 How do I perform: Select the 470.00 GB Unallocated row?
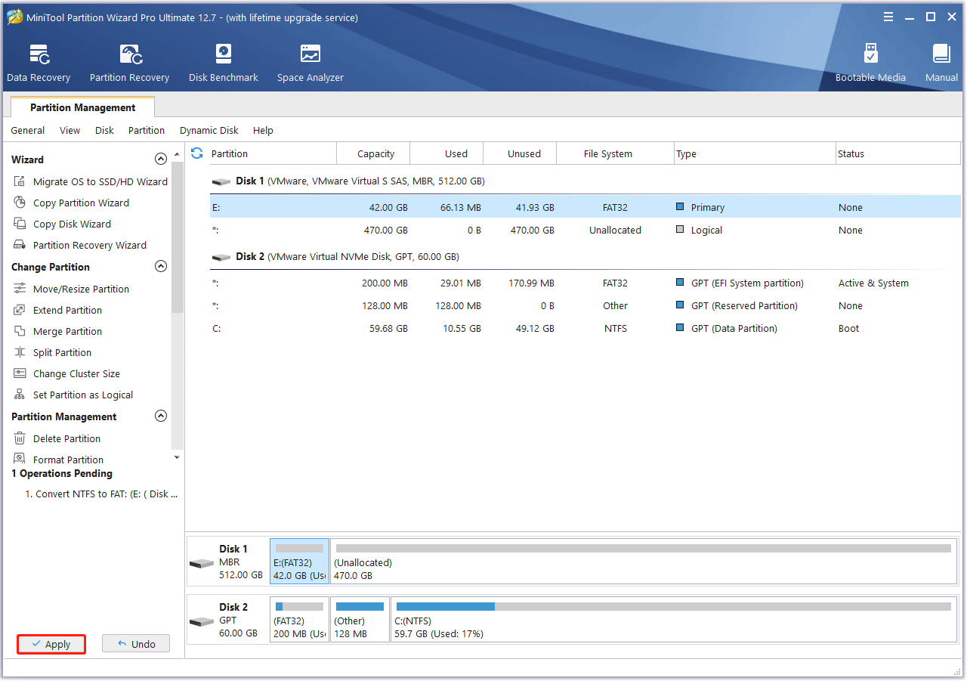pyautogui.click(x=585, y=230)
